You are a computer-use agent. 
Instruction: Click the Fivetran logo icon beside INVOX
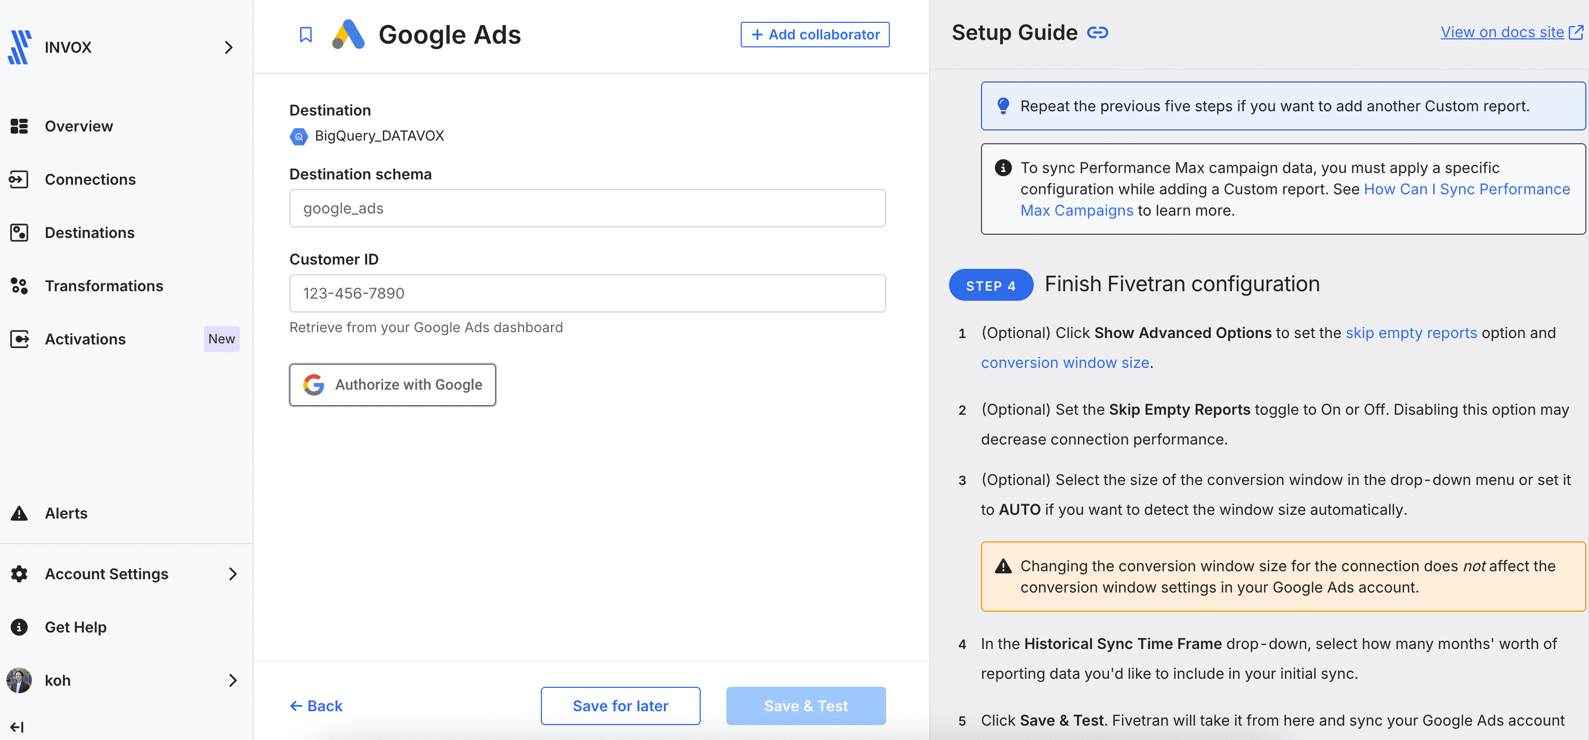coord(20,47)
